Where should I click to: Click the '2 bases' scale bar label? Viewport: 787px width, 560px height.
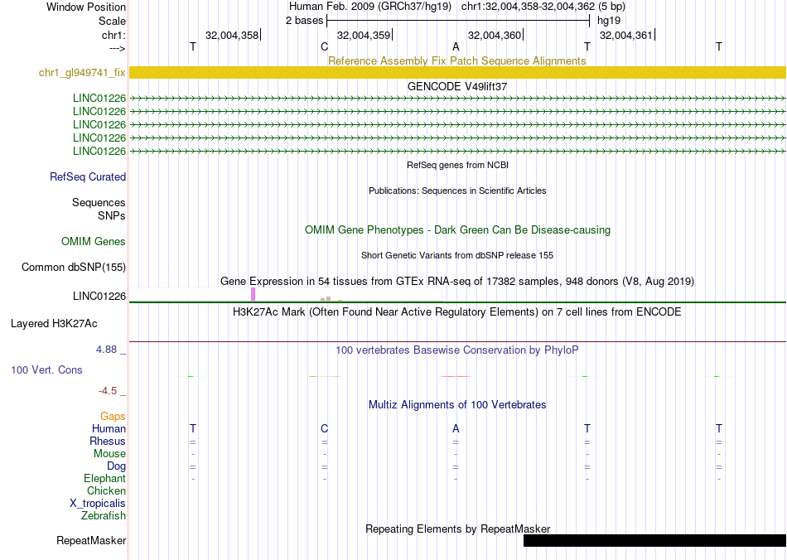(304, 21)
